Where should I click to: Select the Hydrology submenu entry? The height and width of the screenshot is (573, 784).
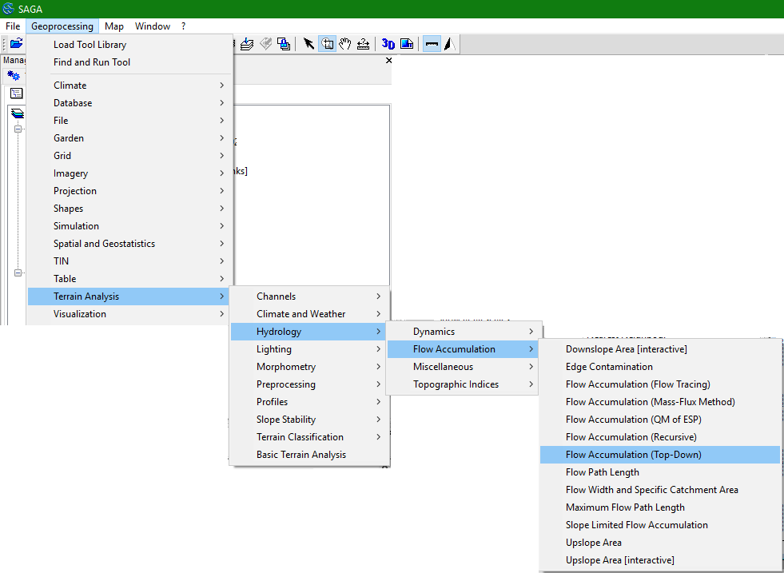tap(309, 332)
